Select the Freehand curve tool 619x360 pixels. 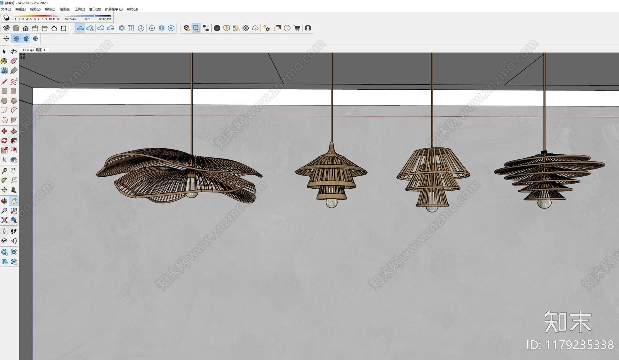(x=14, y=82)
